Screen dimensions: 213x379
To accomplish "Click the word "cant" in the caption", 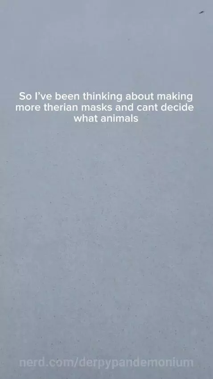I will pos(147,107).
